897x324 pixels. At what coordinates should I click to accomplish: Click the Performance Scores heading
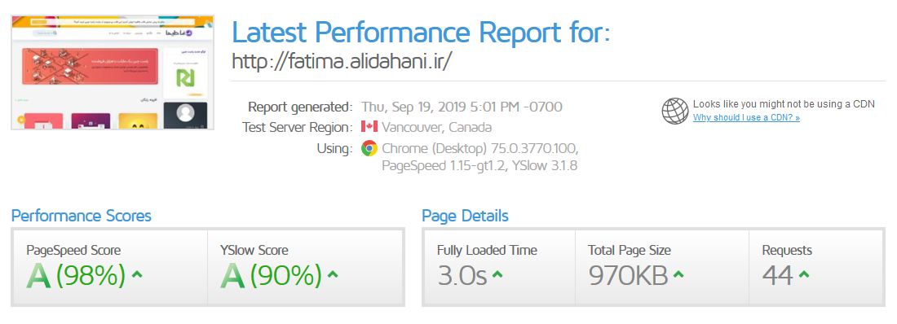(82, 216)
